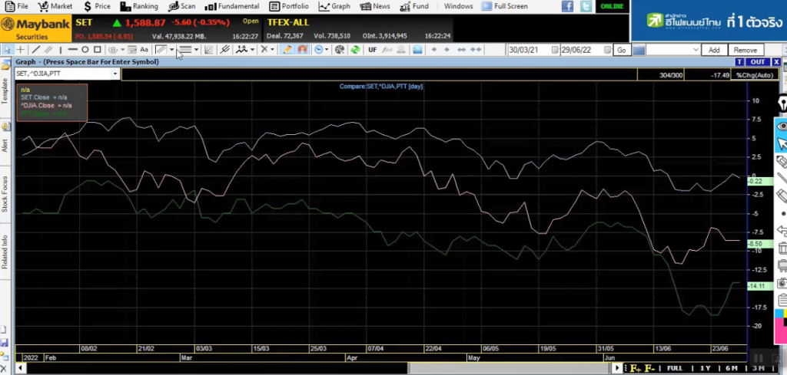Viewport: 787px width, 375px height.
Task: Click the blue folder icon beside Go
Action: click(639, 50)
